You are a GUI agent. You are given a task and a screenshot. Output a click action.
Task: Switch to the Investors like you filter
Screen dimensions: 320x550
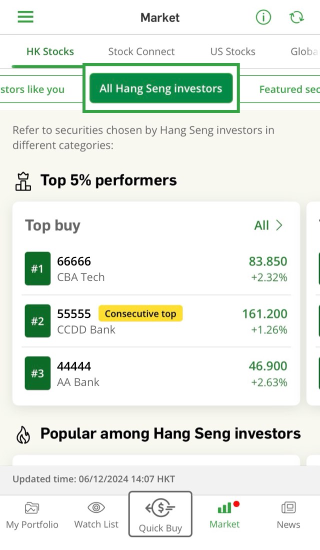(x=32, y=89)
